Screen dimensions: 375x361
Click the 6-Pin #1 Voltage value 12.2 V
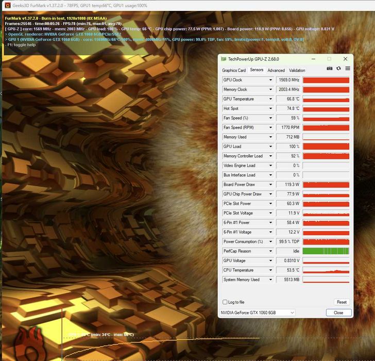click(288, 232)
